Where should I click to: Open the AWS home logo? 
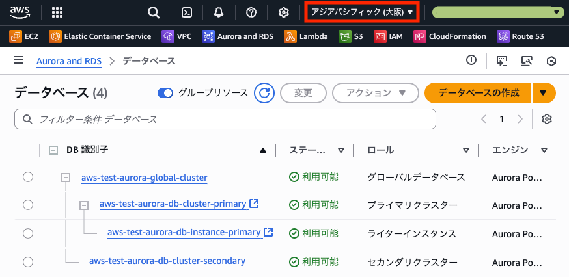coord(20,13)
